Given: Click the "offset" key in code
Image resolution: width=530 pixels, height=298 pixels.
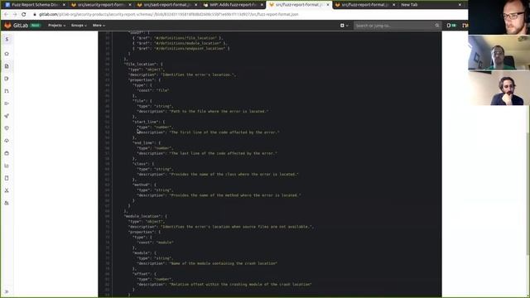Looking at the screenshot, I should click(142, 274).
